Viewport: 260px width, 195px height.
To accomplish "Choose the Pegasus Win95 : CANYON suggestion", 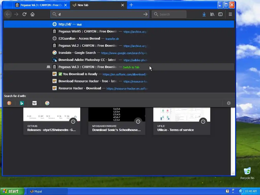I will tap(119, 31).
